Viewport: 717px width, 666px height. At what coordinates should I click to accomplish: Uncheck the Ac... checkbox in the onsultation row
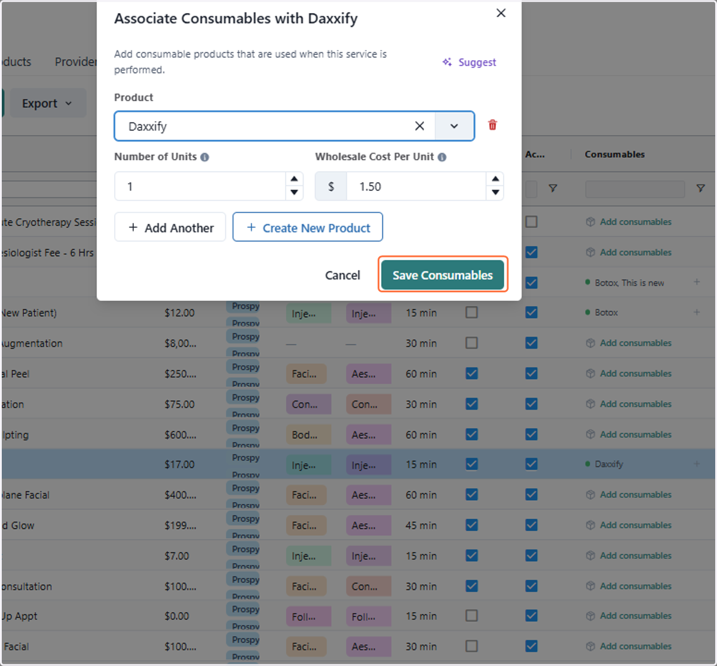[x=531, y=586]
